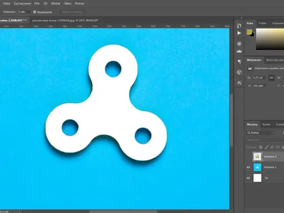Open the 3D cube panel icon
Image resolution: width=284 pixels, height=213 pixels.
[x=239, y=72]
